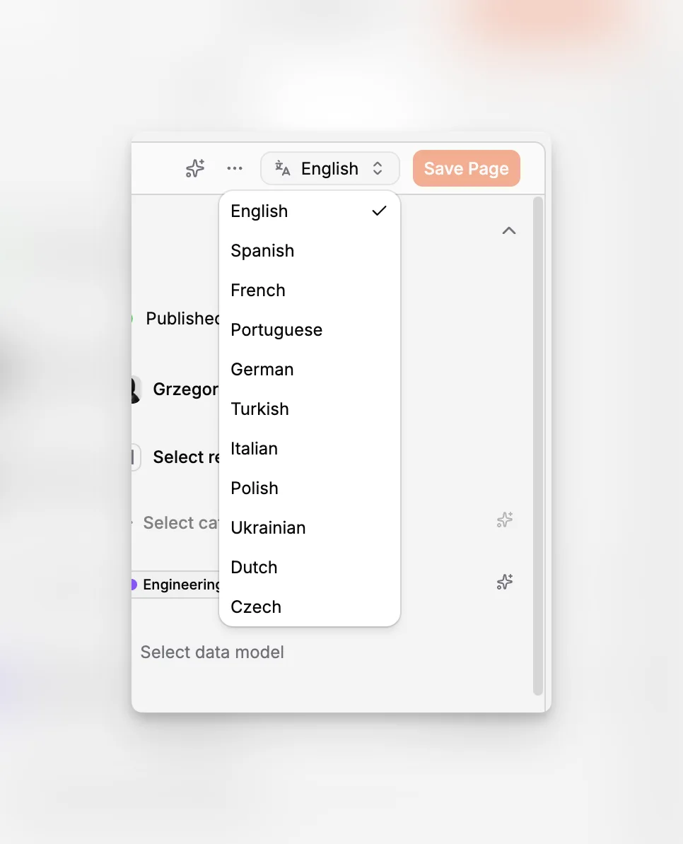The image size is (683, 844).
Task: Switch page language to Ukrainian
Action: pos(310,527)
